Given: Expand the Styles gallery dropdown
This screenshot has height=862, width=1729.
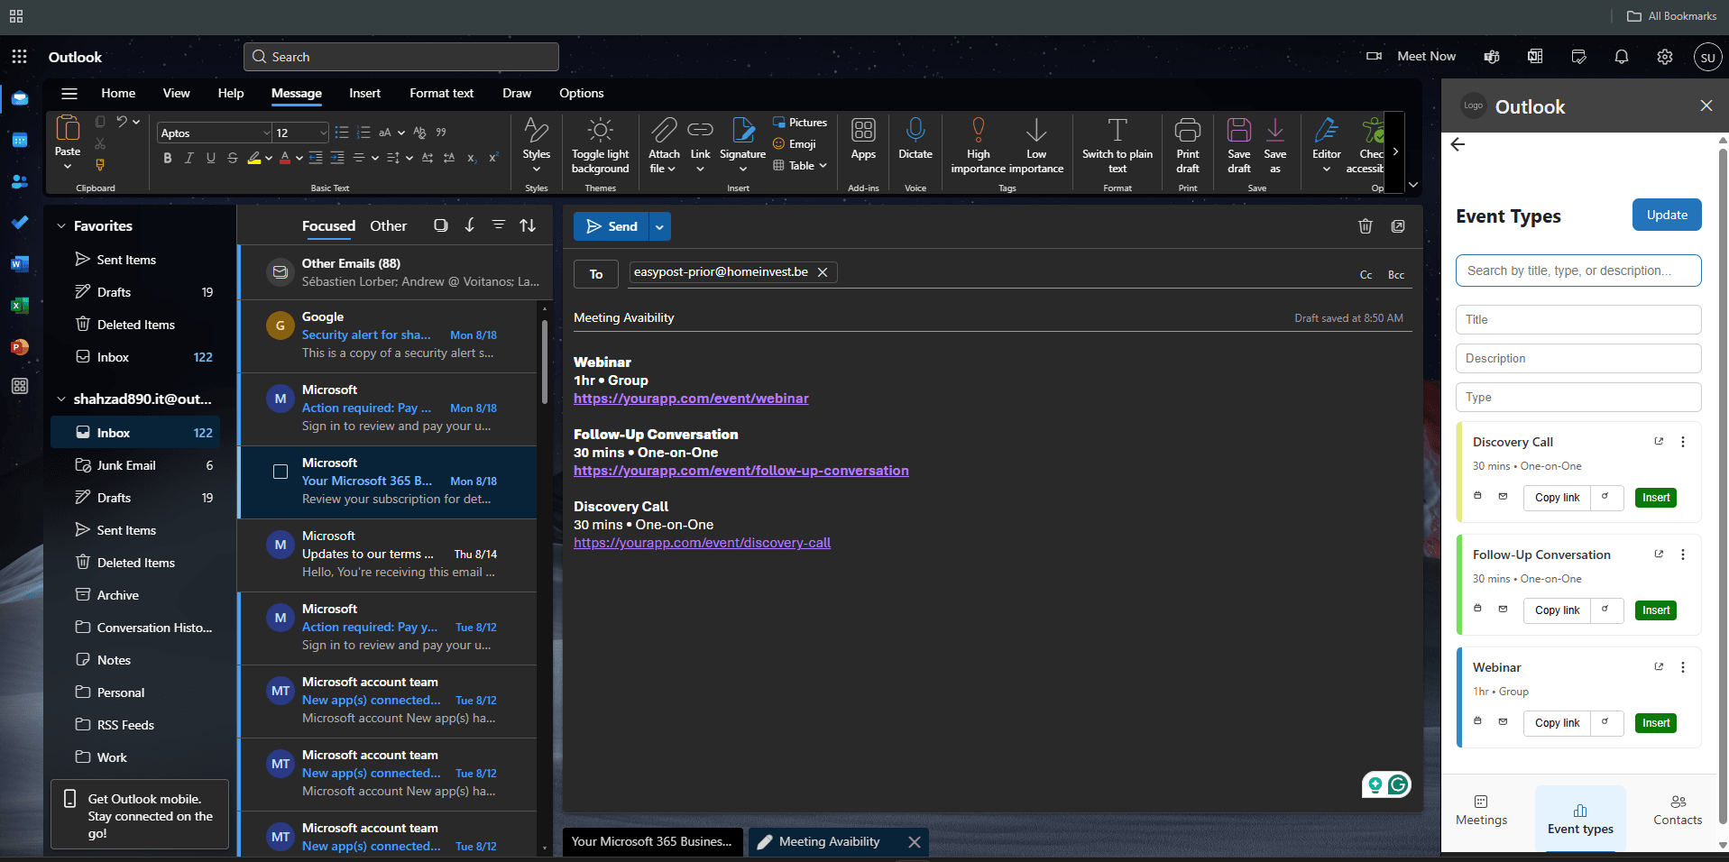Looking at the screenshot, I should coord(537,169).
